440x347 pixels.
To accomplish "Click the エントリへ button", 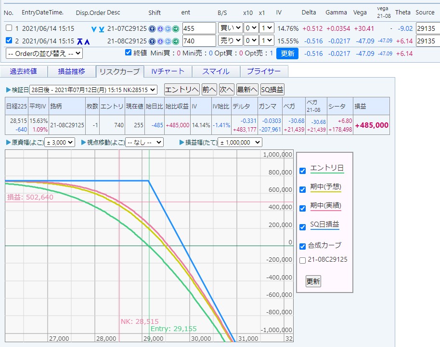I will tap(182, 90).
